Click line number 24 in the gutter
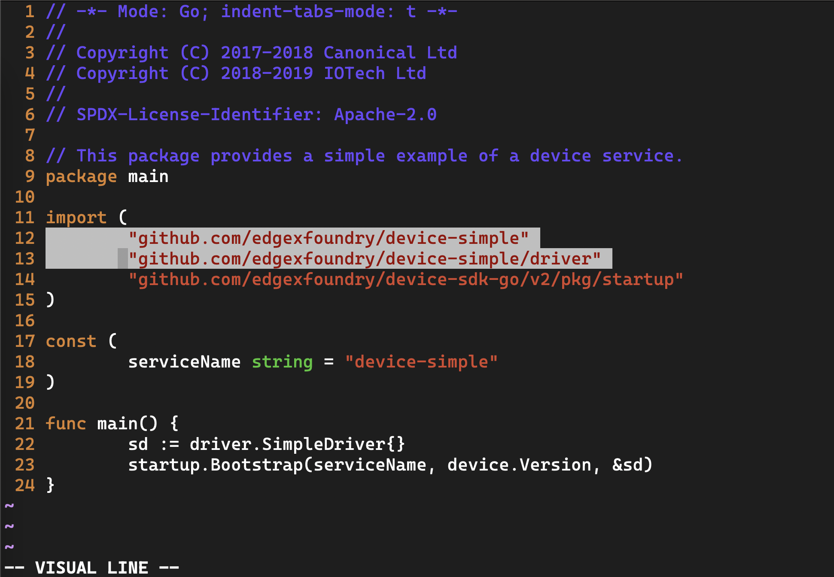 [x=24, y=486]
